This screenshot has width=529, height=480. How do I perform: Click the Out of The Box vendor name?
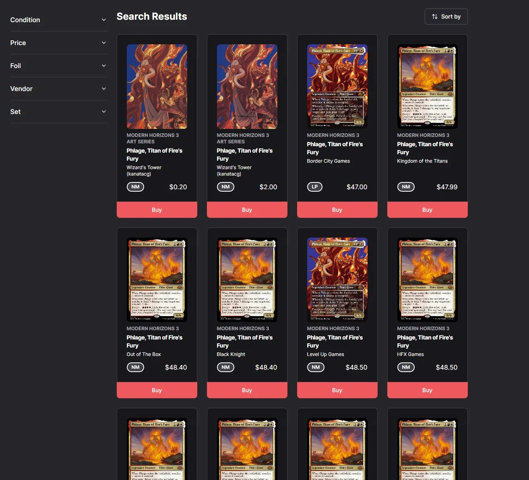point(144,354)
